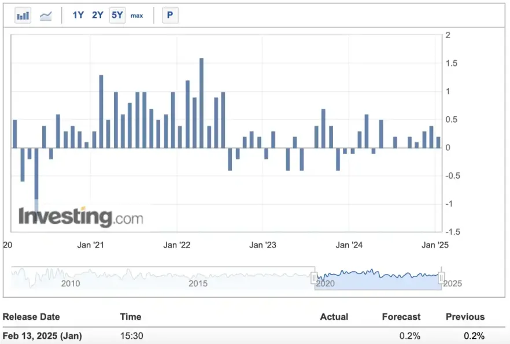Click the Release Date column header
This screenshot has width=510, height=344.
click(31, 317)
